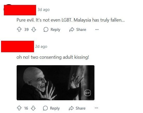This screenshot has height=113, width=143.
Task: Click the "3d ago" timestamp
Action: click(x=44, y=10)
